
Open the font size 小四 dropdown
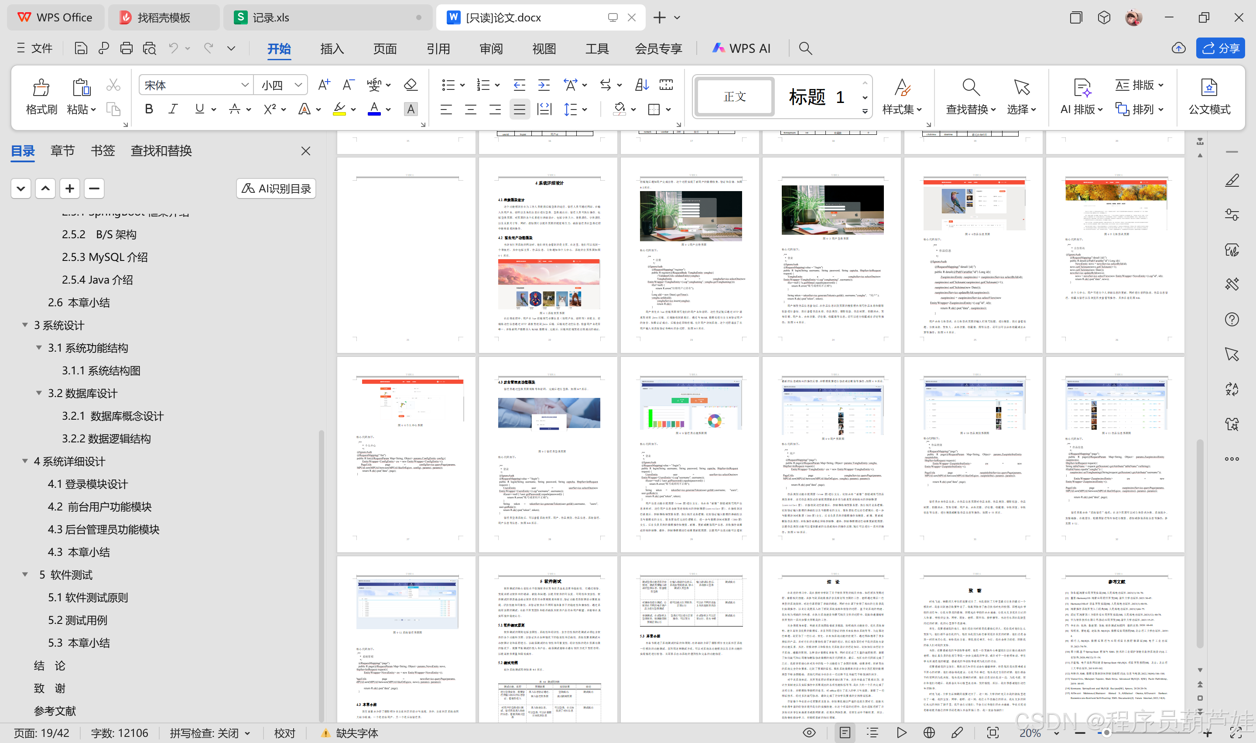tap(298, 85)
